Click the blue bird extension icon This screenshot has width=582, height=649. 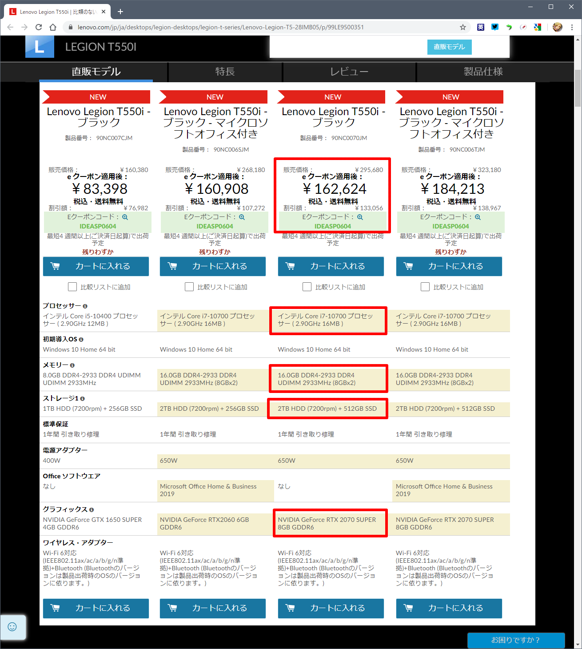pos(495,27)
